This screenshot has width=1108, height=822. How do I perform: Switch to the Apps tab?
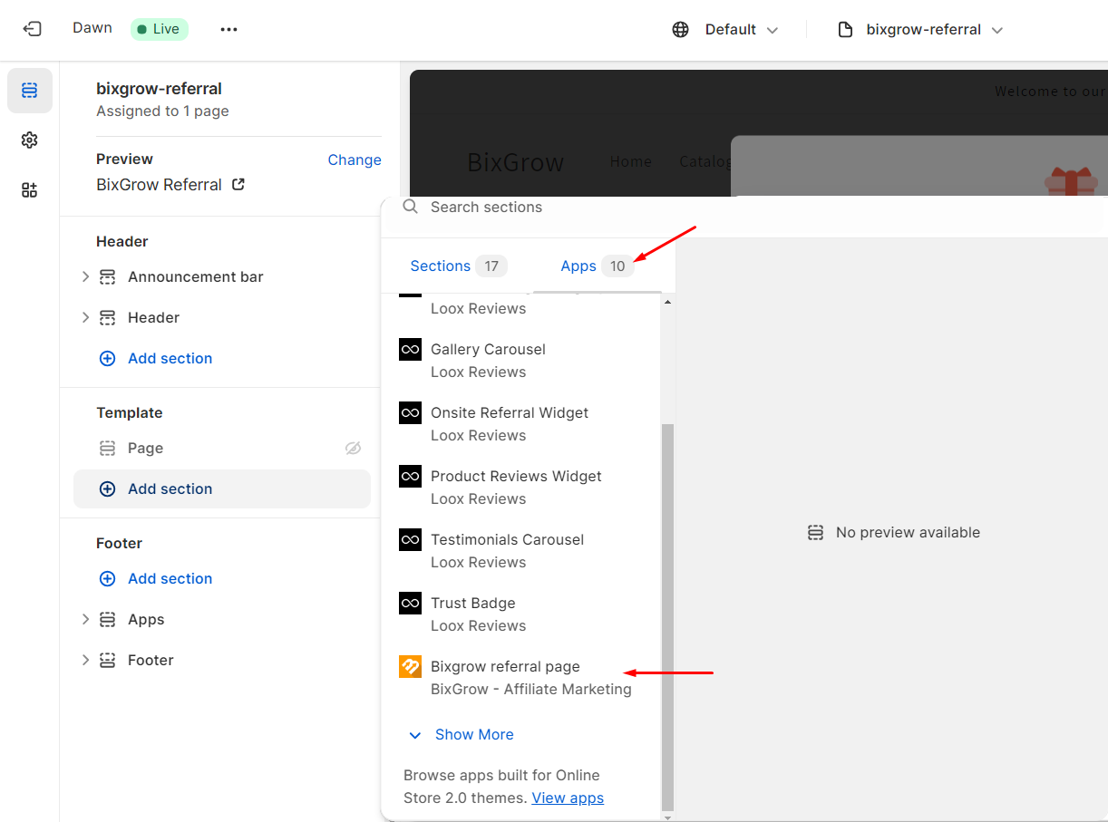[x=578, y=266]
